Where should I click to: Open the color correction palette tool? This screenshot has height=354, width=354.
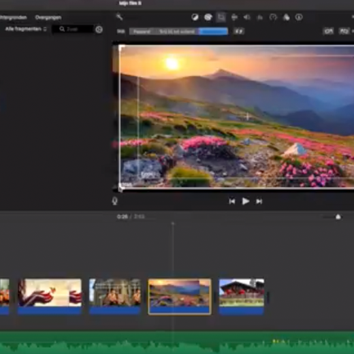208,17
